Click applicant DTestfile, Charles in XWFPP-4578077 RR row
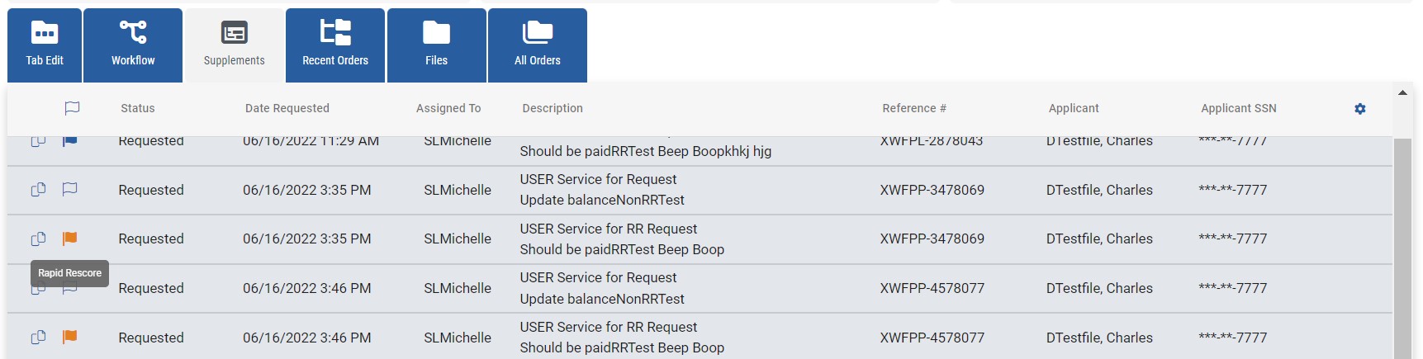 [x=1099, y=338]
